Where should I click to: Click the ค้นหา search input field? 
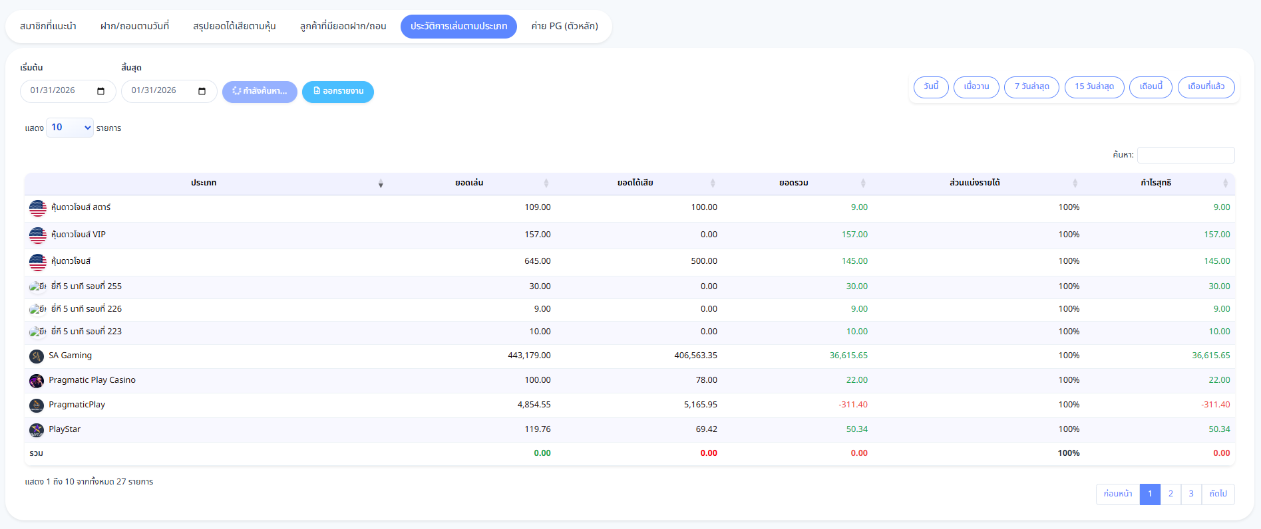tap(1186, 155)
